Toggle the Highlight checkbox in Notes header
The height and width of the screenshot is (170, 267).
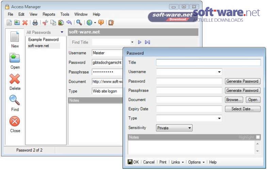point(258,137)
